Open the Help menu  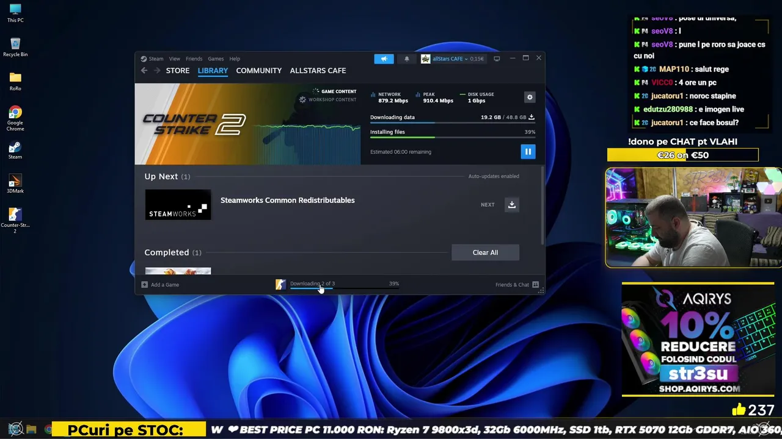[x=235, y=59]
